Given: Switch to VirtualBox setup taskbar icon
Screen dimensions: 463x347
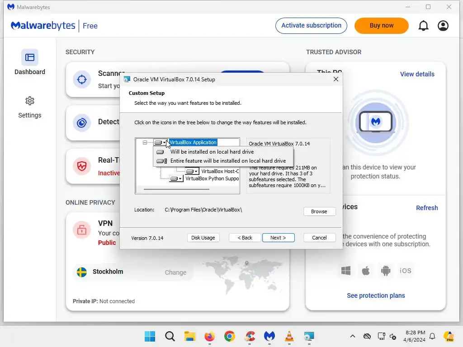Looking at the screenshot, I should pyautogui.click(x=309, y=336).
